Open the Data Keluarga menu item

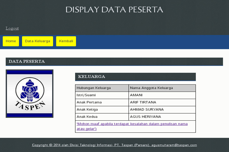(38, 41)
